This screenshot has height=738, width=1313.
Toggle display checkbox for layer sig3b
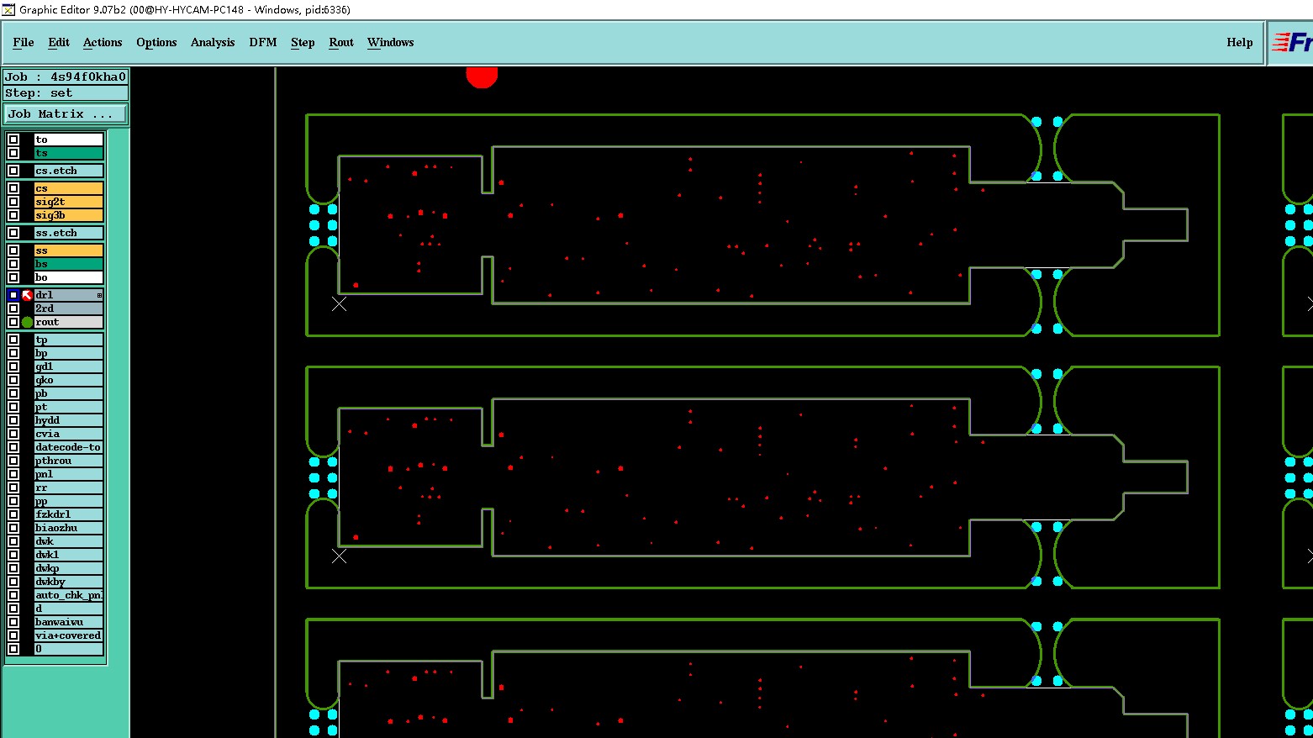(13, 215)
